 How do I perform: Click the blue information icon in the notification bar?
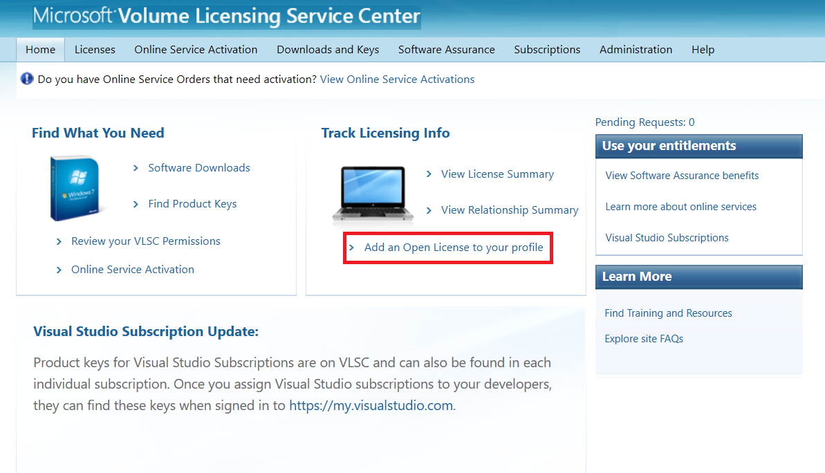tap(26, 79)
